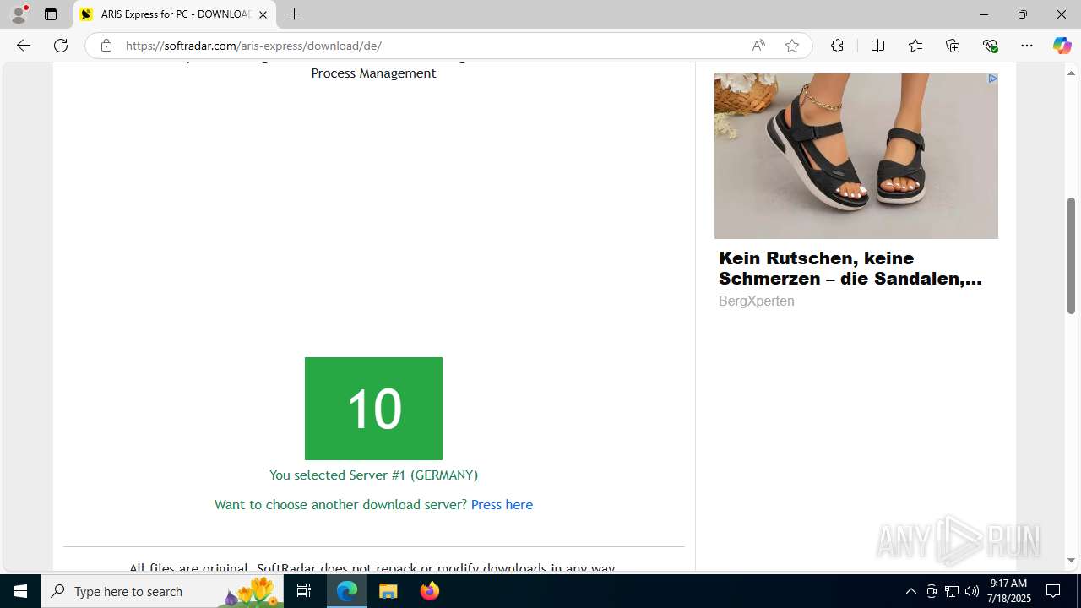Screen dimensions: 1081x608
Task: Open the volume speaker tray icon
Action: coord(972,591)
